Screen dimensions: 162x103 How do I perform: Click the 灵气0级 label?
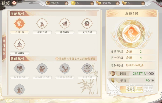pos(87,32)
